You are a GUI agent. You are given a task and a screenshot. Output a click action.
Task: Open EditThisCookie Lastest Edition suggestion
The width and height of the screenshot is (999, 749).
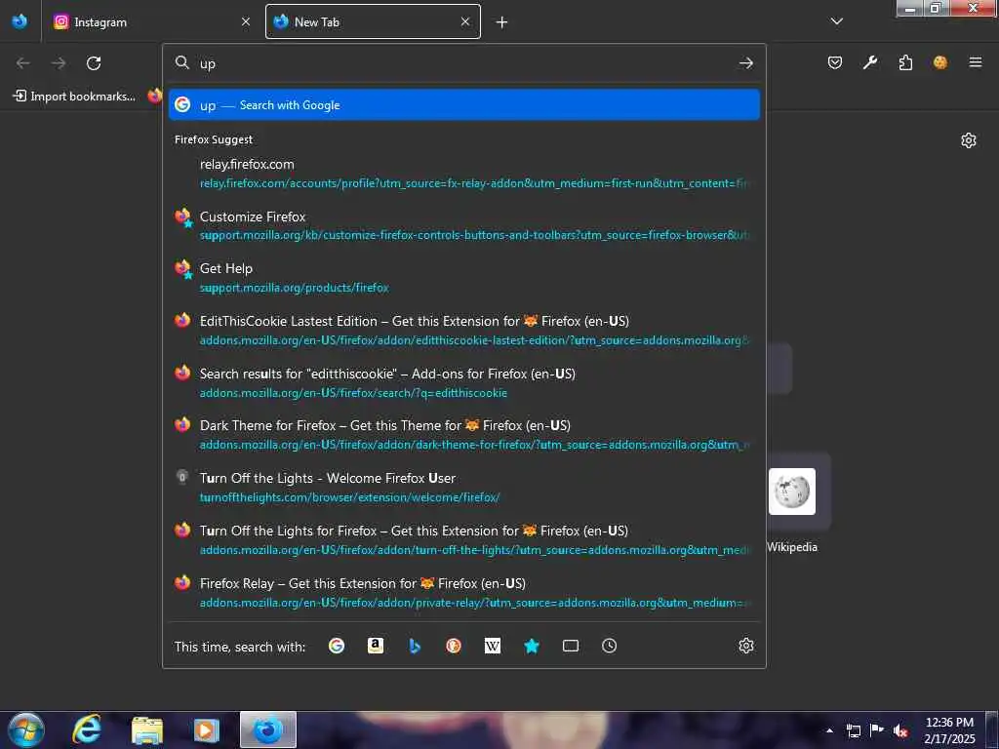tap(463, 330)
